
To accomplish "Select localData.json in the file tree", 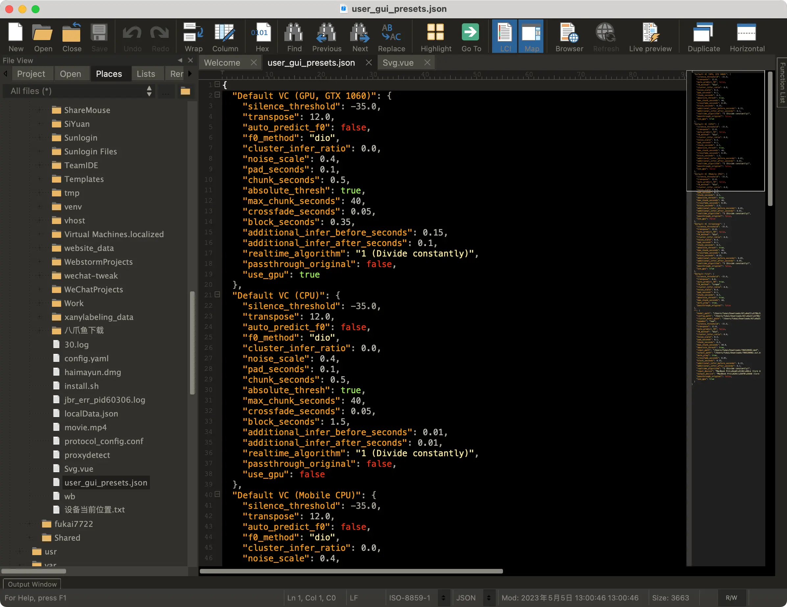I will pyautogui.click(x=91, y=413).
